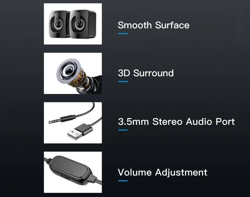Click the exploded speaker driver image
Screen dimensions: 250x197
point(73,73)
